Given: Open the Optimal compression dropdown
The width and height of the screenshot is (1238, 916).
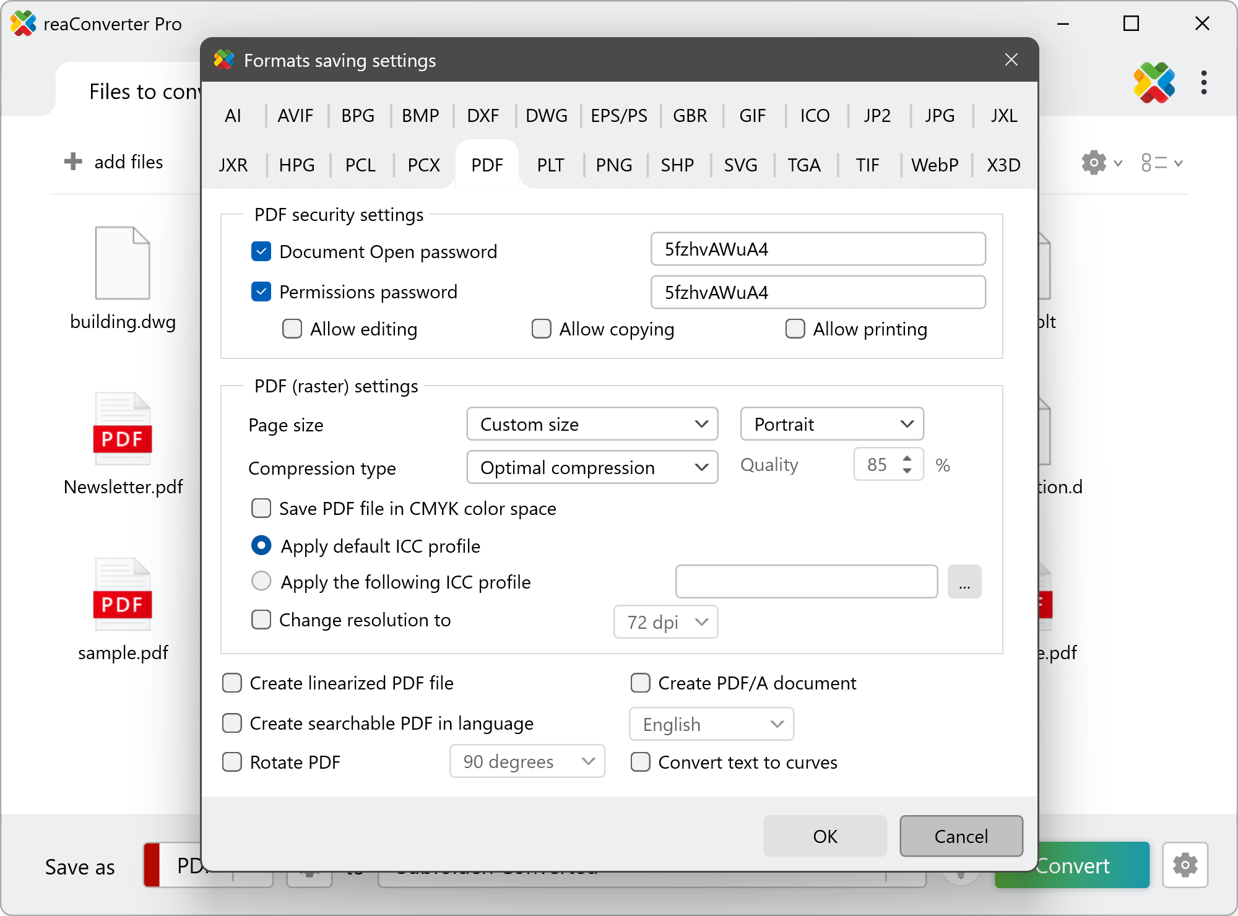Looking at the screenshot, I should click(x=592, y=467).
